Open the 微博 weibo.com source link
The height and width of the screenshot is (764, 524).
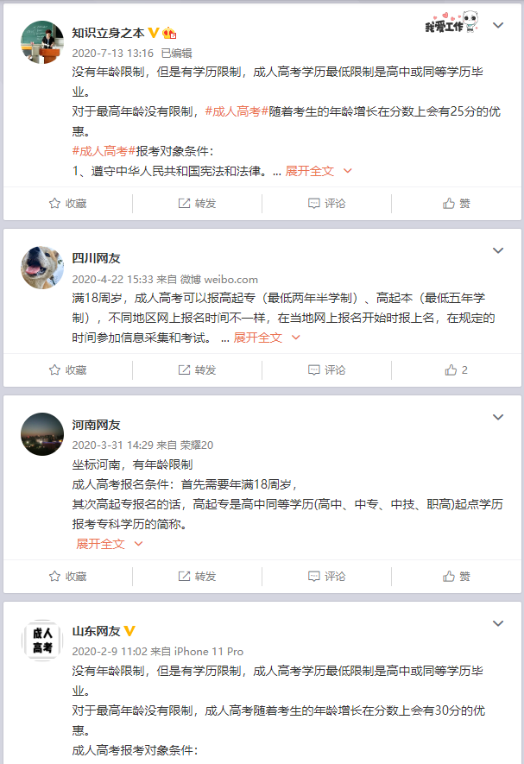(219, 279)
